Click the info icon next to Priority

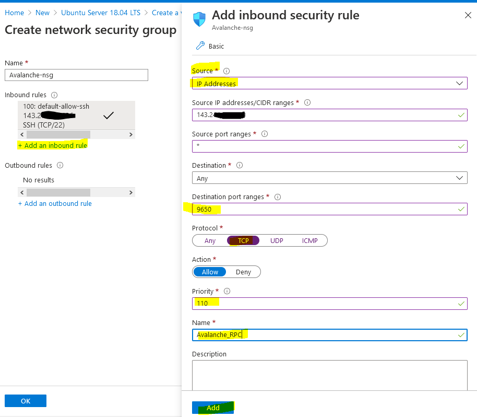click(x=226, y=292)
